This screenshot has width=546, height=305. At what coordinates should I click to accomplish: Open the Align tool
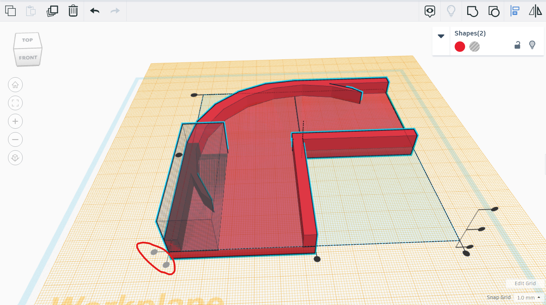pos(515,11)
